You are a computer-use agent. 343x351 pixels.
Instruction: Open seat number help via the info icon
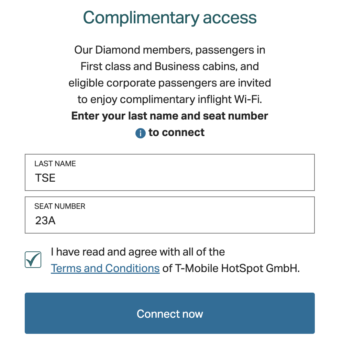tap(141, 133)
